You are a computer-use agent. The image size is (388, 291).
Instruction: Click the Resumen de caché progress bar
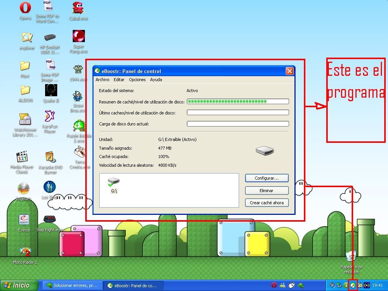coord(238,102)
